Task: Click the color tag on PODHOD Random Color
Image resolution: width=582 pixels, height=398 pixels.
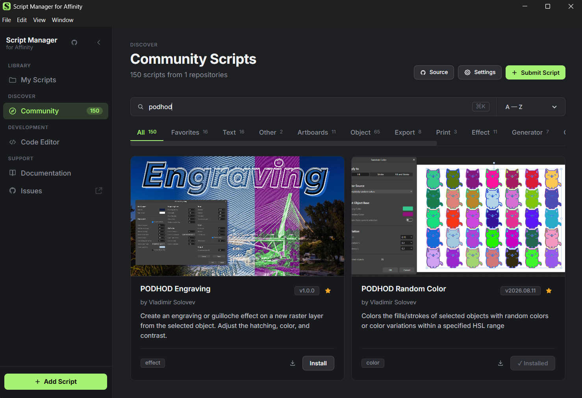Action: [373, 363]
